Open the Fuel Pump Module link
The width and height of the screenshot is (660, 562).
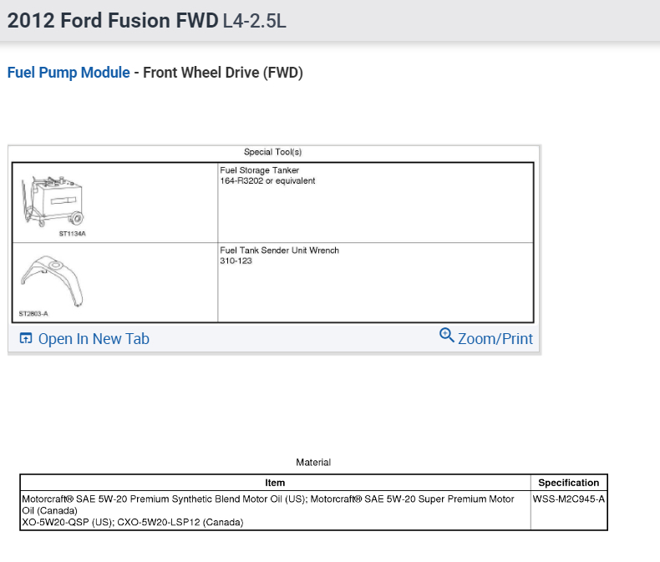point(69,73)
